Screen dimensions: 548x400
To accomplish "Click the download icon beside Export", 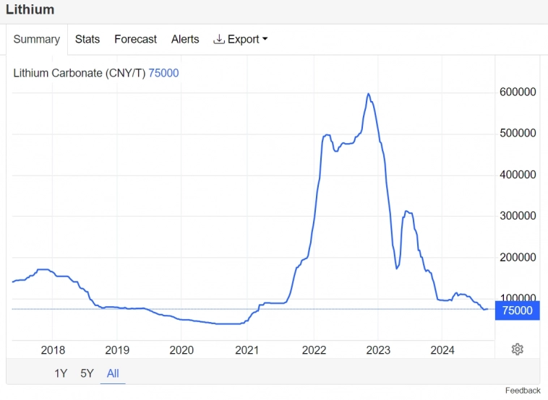I will (219, 39).
